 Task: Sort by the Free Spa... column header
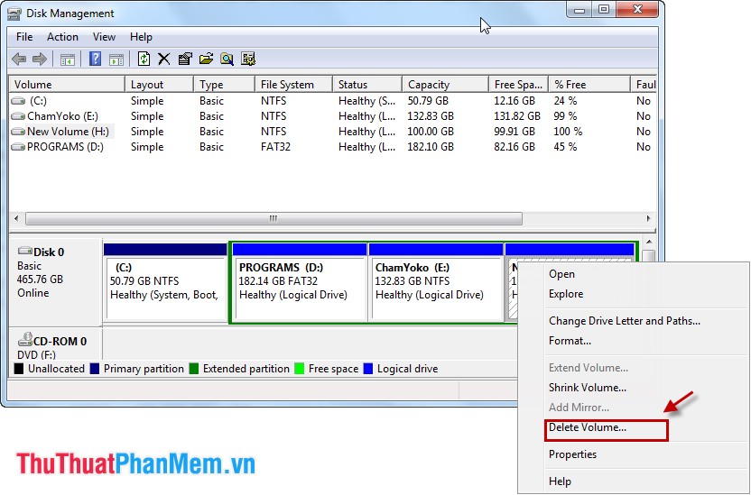coord(519,85)
